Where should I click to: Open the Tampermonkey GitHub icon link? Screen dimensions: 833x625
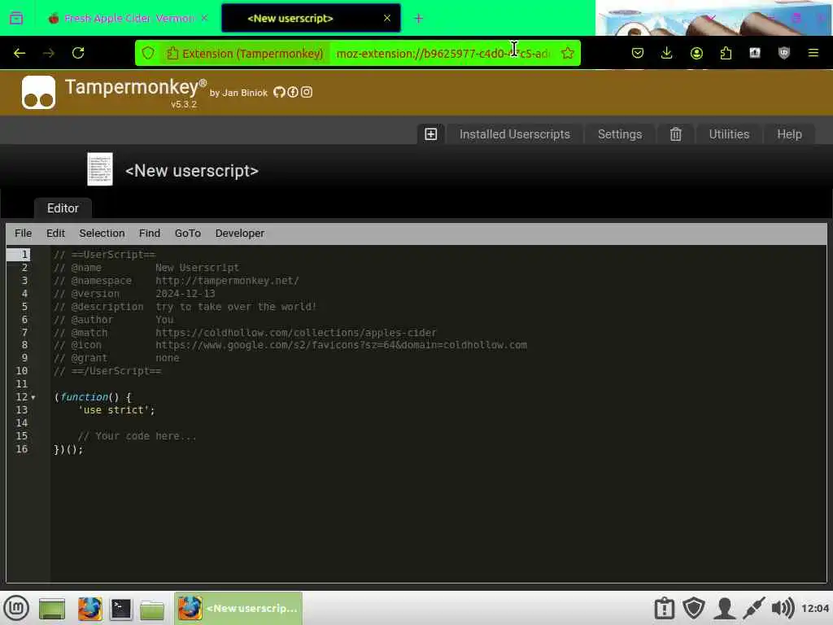click(x=280, y=93)
